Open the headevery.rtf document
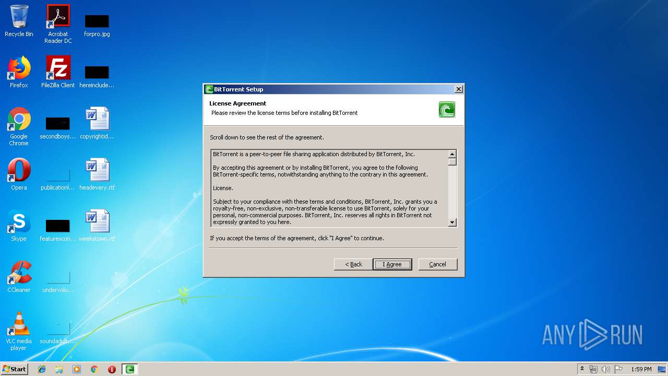Viewport: 668px width, 376px height. click(97, 174)
